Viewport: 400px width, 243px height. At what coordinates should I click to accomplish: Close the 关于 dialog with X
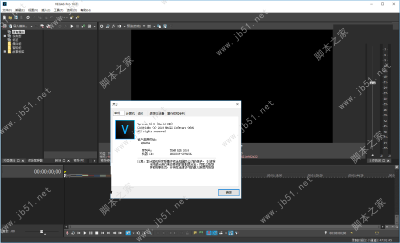pyautogui.click(x=237, y=104)
